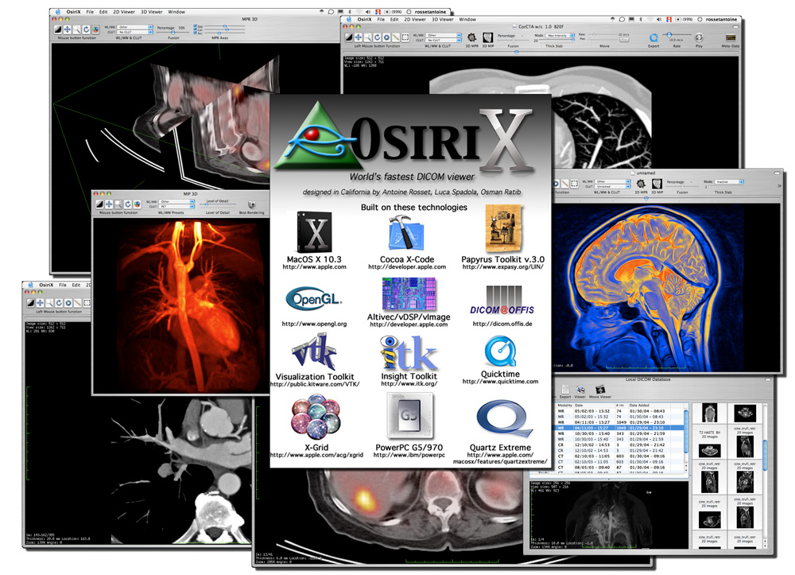
Task: Open File menu above CorCTA window
Action: [x=380, y=19]
